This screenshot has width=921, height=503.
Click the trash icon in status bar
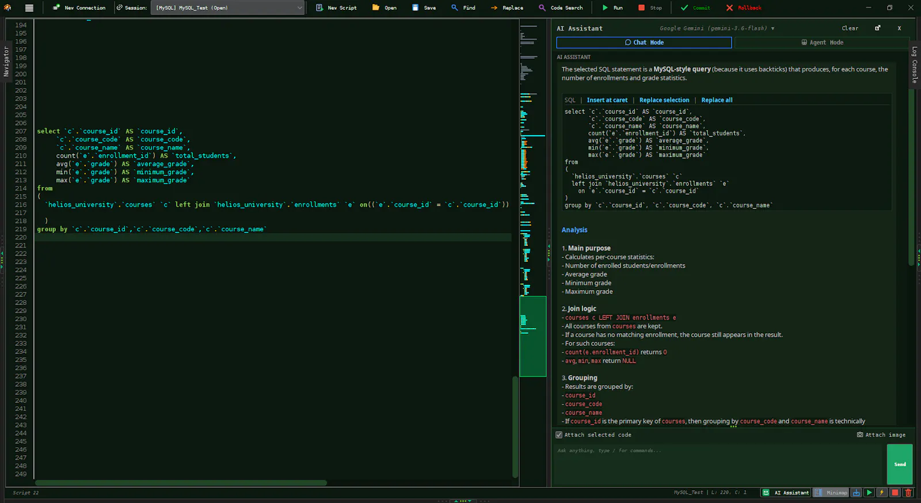point(908,493)
